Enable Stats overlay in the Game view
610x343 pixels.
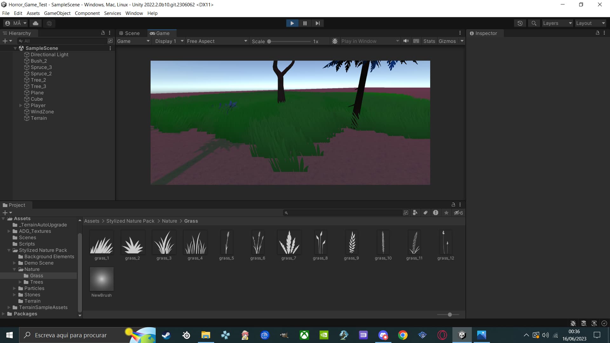coord(429,41)
